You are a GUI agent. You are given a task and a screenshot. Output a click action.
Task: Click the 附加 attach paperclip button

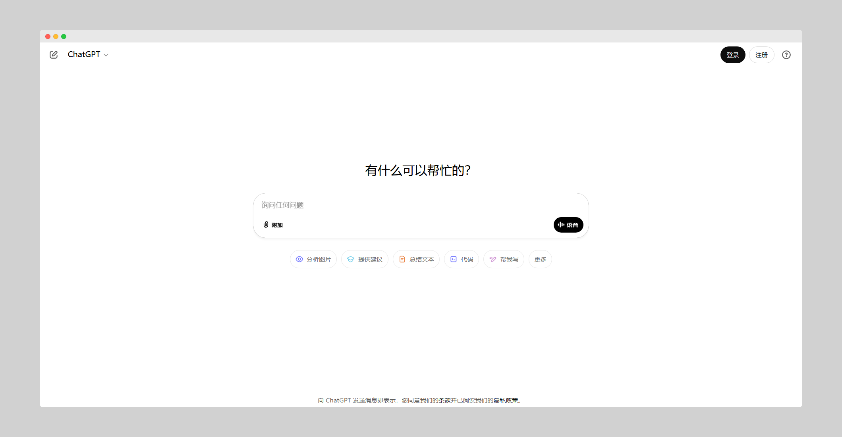click(x=273, y=225)
